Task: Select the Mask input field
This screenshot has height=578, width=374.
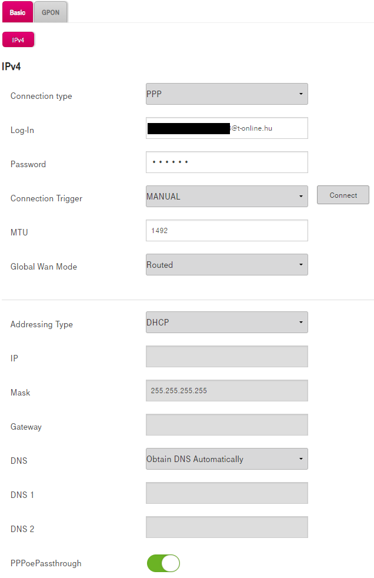Action: [x=226, y=391]
